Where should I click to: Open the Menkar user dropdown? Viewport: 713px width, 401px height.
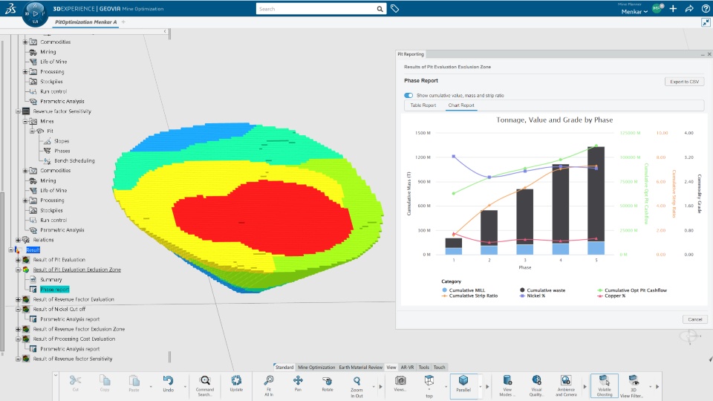click(634, 12)
